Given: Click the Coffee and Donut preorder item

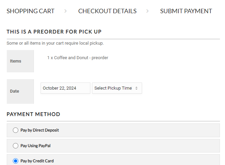Looking at the screenshot, I should pyautogui.click(x=77, y=58).
